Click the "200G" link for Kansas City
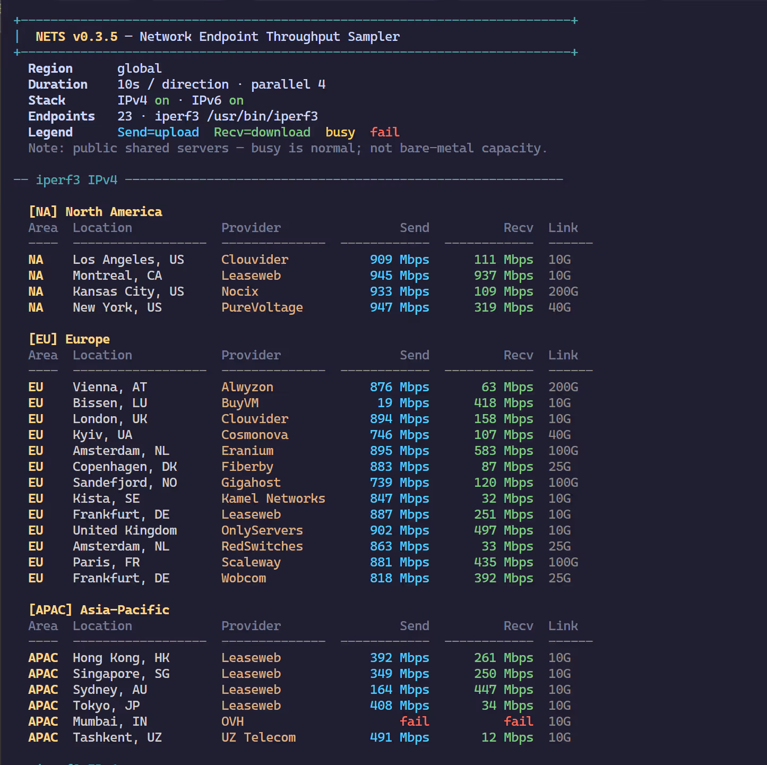This screenshot has width=767, height=765. point(563,291)
